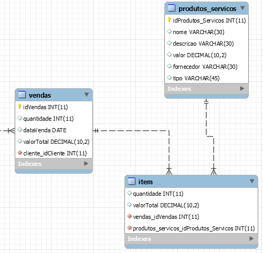Select the vendas table title

(40, 96)
